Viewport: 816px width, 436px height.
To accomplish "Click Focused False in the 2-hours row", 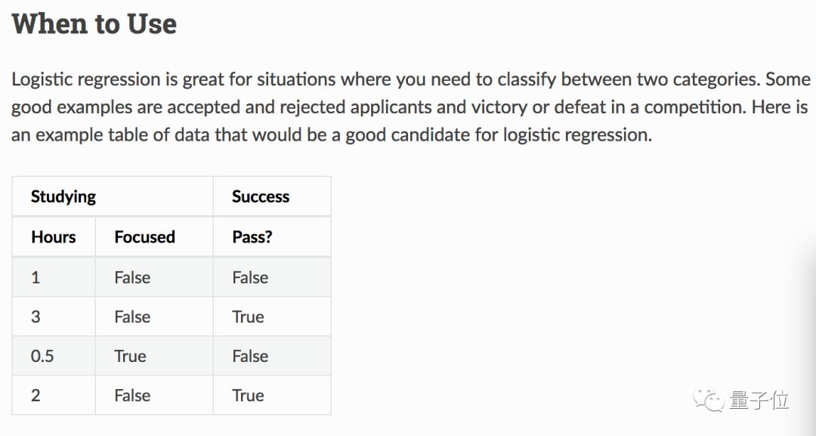I will pyautogui.click(x=132, y=395).
